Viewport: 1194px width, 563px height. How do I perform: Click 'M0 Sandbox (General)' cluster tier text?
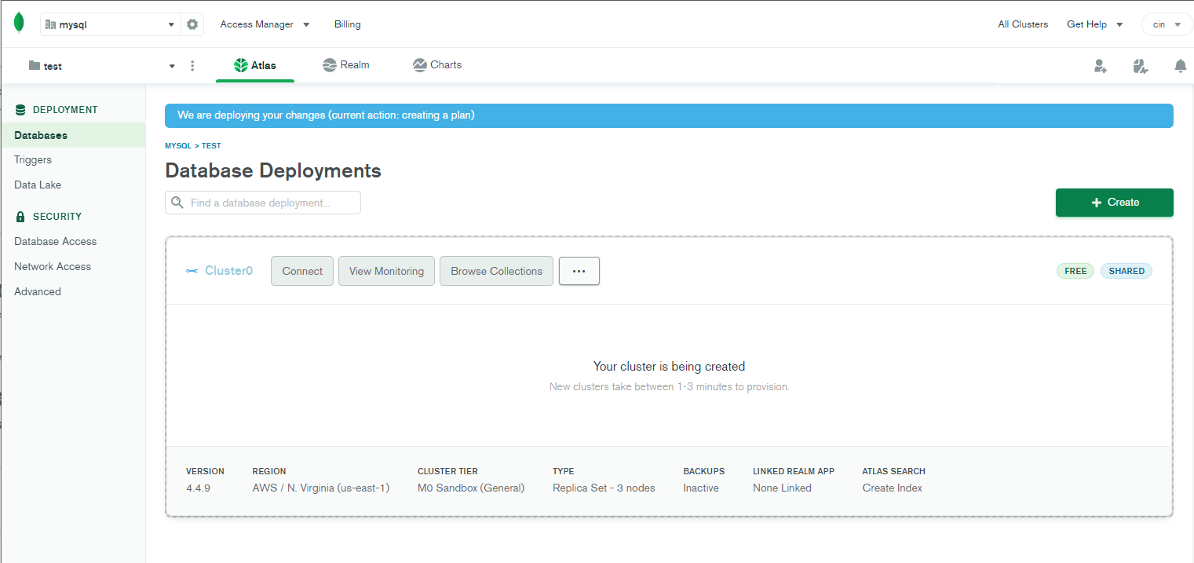coord(471,488)
